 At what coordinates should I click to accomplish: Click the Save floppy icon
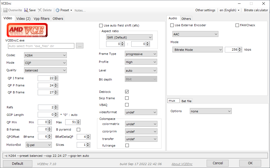tap(26, 10)
